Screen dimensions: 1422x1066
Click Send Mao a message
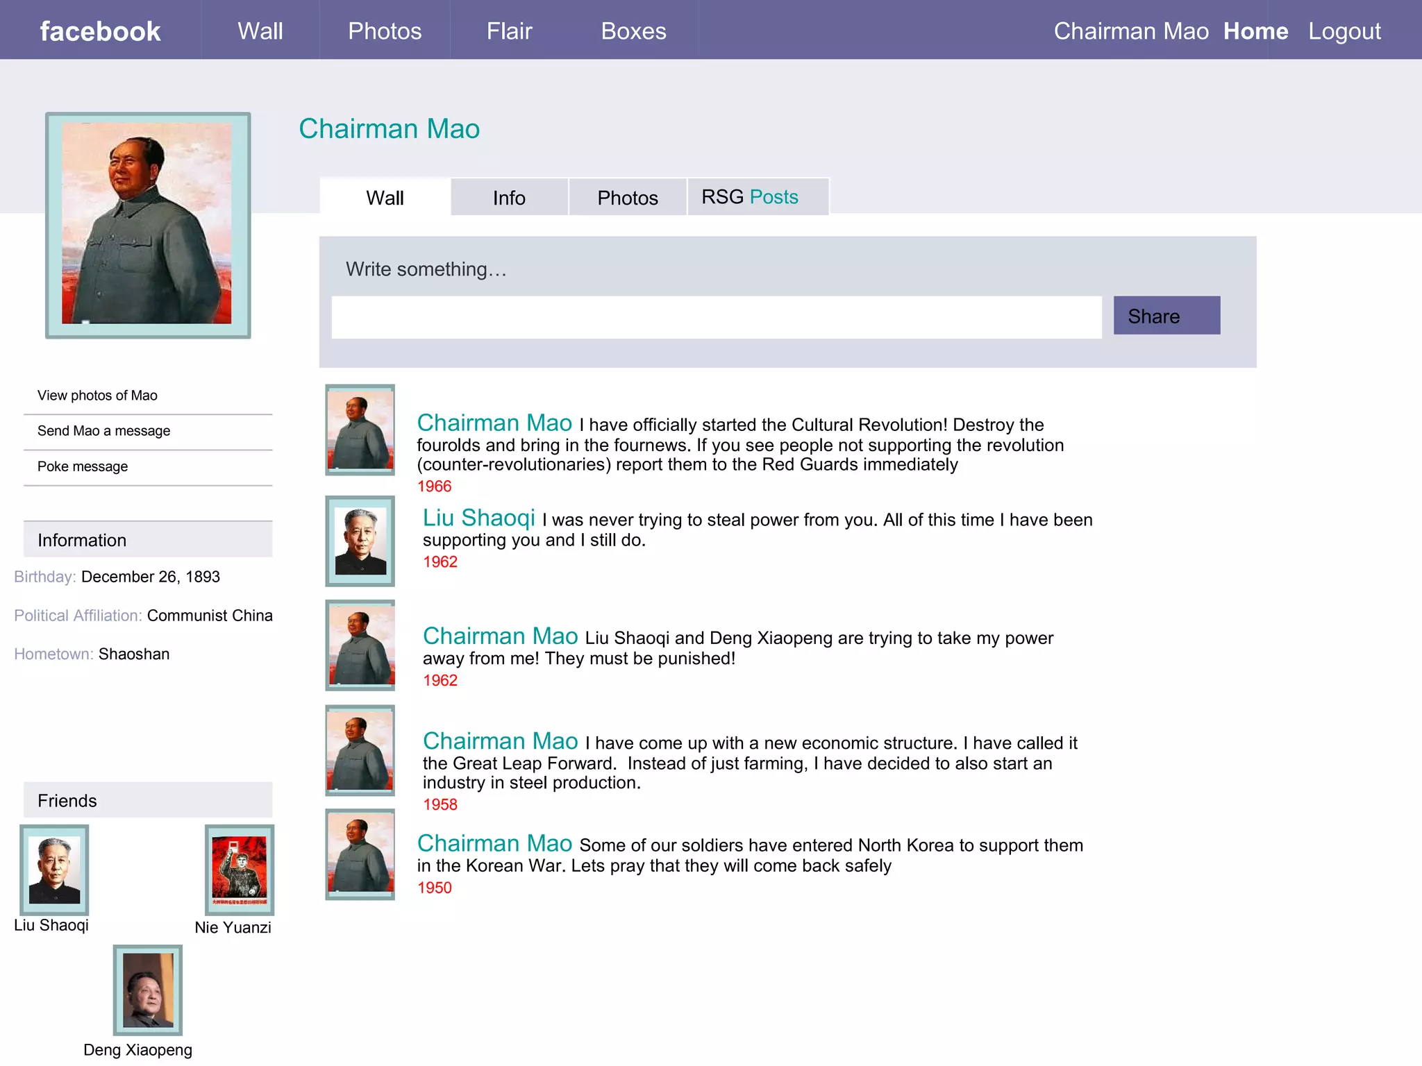point(103,431)
